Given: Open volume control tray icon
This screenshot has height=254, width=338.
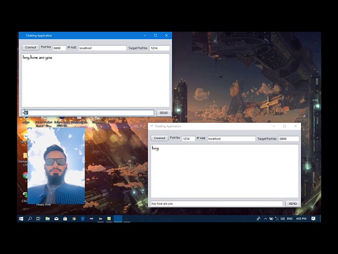Looking at the screenshot, I should pos(283,219).
